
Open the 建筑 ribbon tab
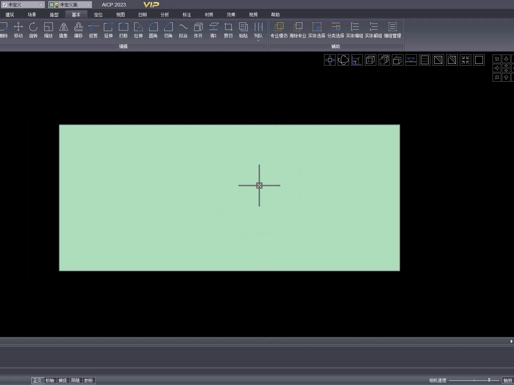pyautogui.click(x=10, y=15)
